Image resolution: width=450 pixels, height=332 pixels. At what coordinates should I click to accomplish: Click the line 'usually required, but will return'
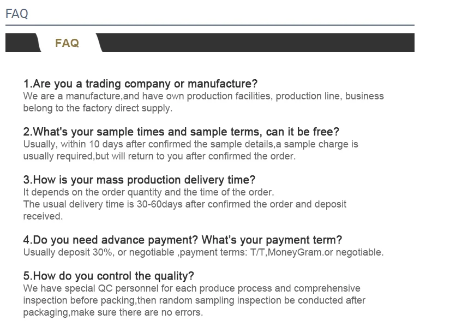pyautogui.click(x=159, y=156)
